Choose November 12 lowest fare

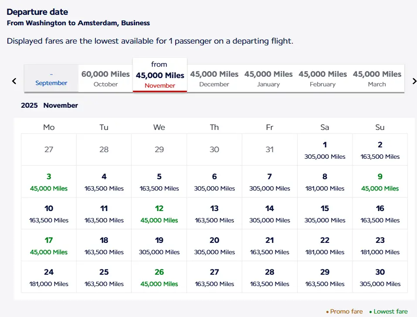click(159, 214)
